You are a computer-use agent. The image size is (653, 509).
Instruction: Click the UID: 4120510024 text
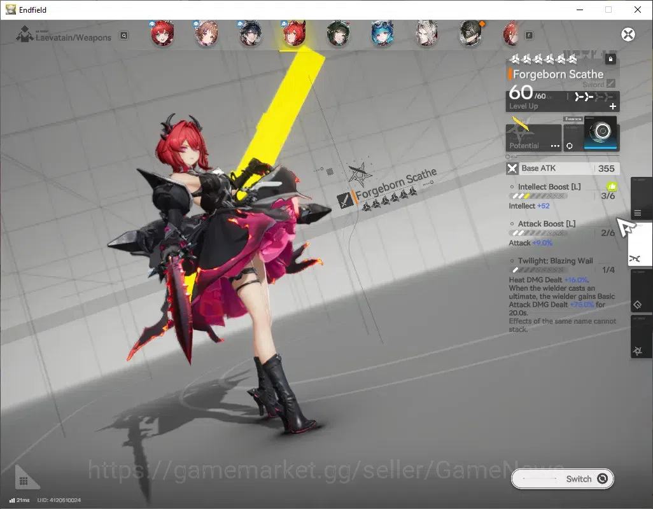(59, 500)
